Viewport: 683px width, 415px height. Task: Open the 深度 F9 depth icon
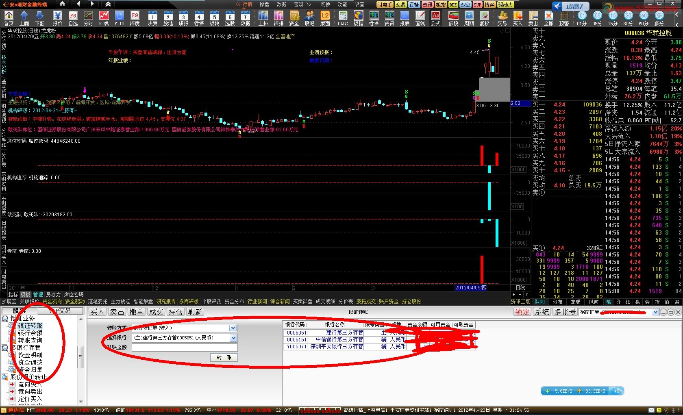[135, 18]
